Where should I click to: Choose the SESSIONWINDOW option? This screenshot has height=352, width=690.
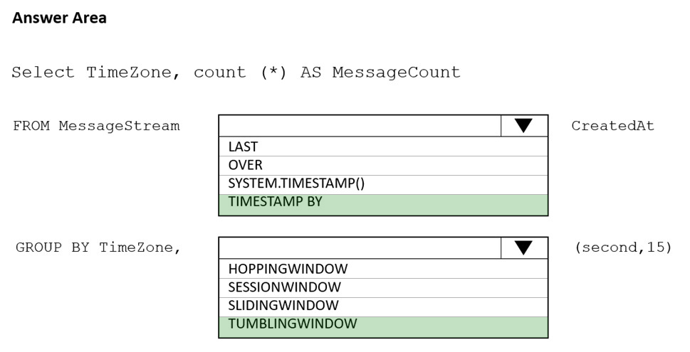pyautogui.click(x=383, y=287)
